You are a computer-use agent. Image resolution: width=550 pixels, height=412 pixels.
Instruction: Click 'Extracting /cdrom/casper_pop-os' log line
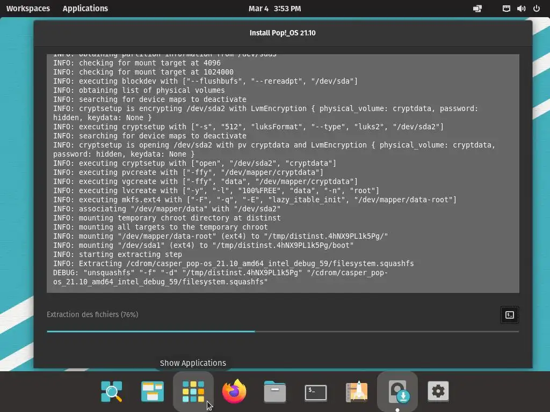point(234,263)
